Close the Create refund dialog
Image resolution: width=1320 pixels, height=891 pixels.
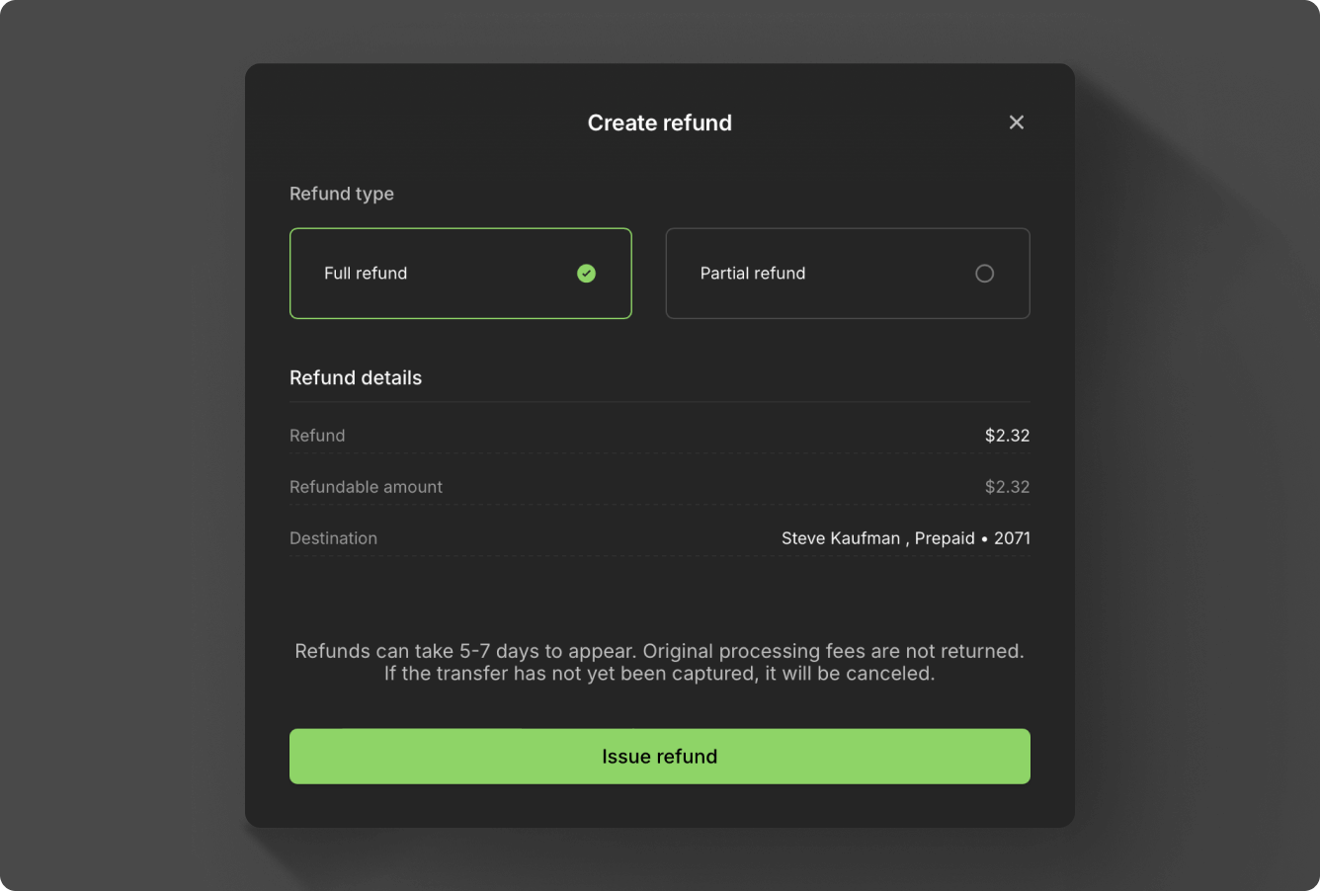tap(1017, 122)
